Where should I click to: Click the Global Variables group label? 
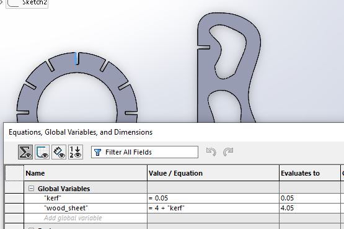pos(64,189)
